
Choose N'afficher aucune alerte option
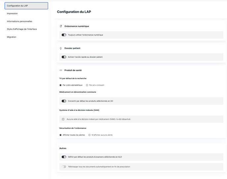[89, 135]
